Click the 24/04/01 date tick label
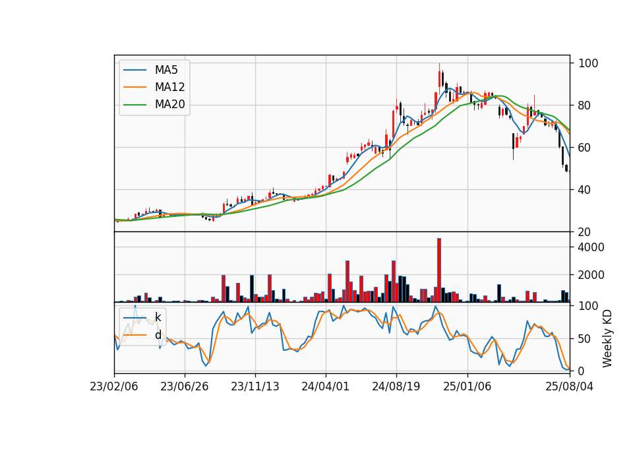 [x=325, y=386]
